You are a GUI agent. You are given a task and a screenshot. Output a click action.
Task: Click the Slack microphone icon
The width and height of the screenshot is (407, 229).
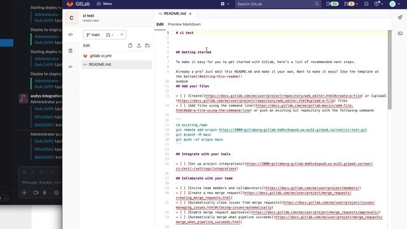tap(45, 193)
